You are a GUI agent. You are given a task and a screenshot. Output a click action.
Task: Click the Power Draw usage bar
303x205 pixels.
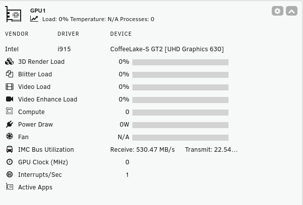click(x=180, y=125)
